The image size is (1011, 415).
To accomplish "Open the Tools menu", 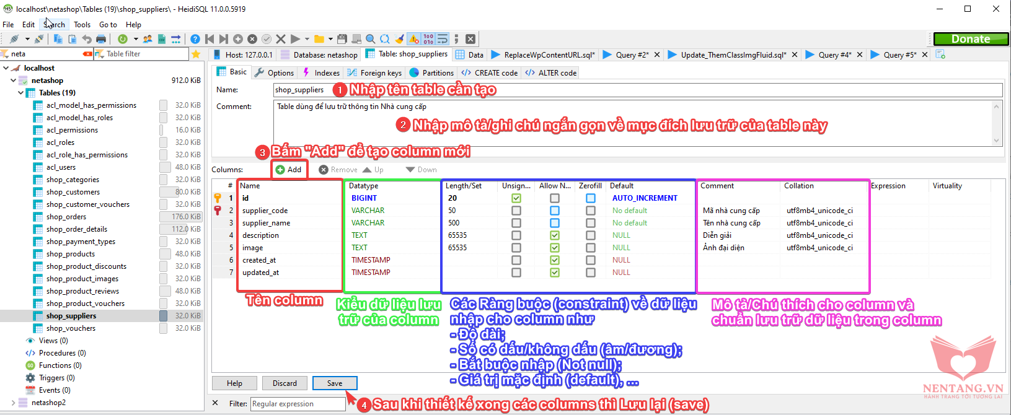I will (82, 25).
